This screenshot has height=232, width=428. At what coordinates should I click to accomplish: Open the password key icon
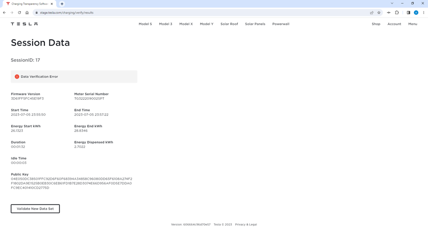pyautogui.click(x=389, y=13)
